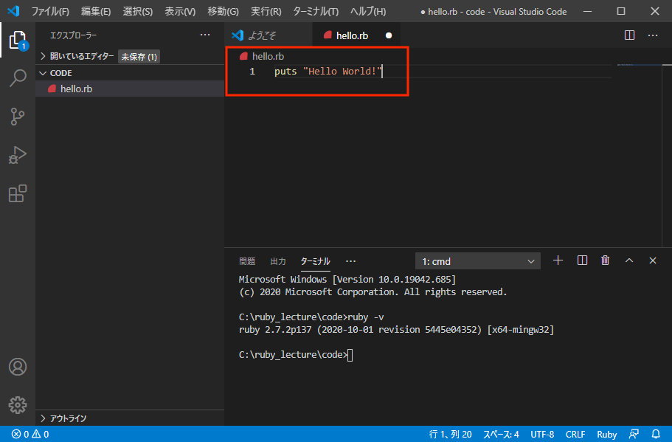
Task: Change line endings via CRLF
Action: 575,435
